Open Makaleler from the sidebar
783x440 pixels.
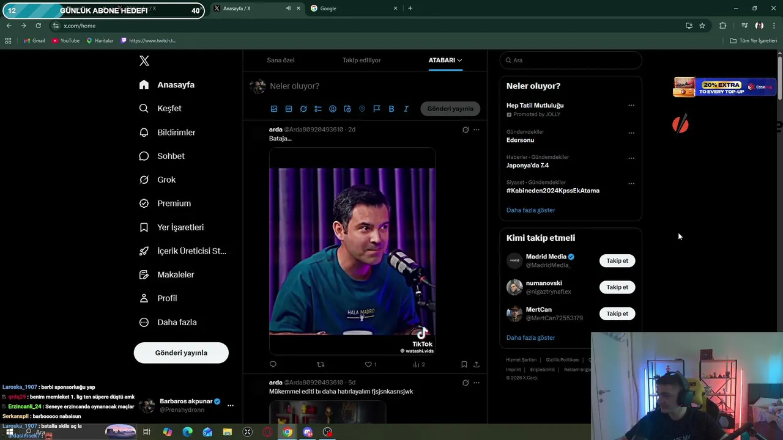point(166,274)
